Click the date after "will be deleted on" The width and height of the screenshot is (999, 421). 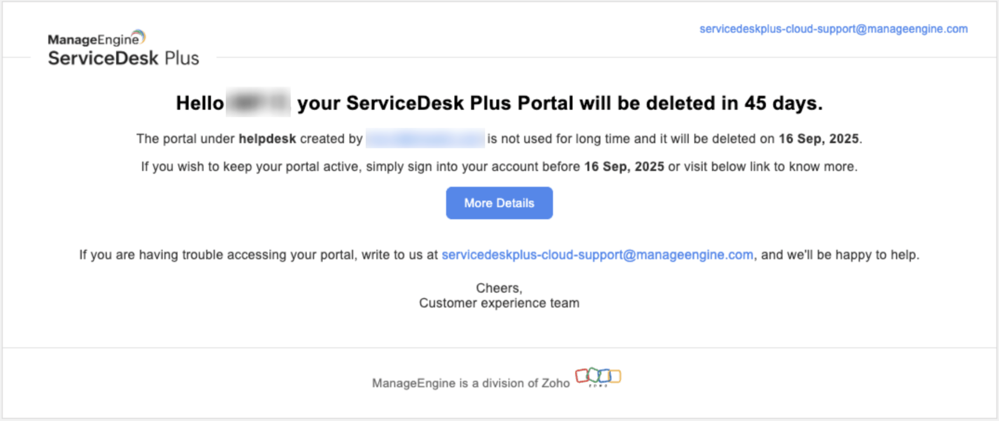(818, 139)
